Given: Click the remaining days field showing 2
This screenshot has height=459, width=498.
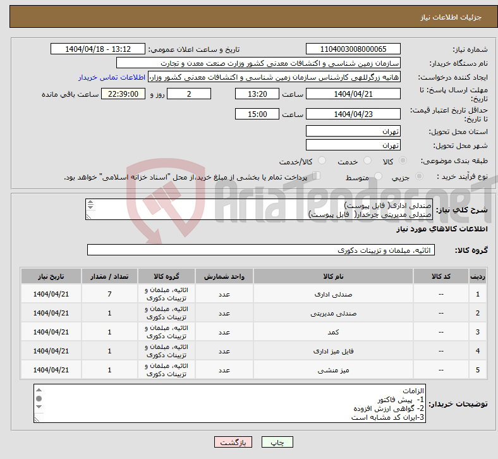Looking at the screenshot, I should point(189,94).
